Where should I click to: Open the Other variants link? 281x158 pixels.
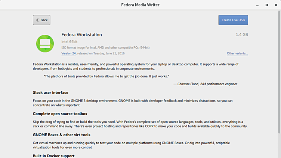pos(237,53)
